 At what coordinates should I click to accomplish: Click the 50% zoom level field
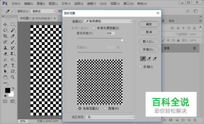pos(23,121)
